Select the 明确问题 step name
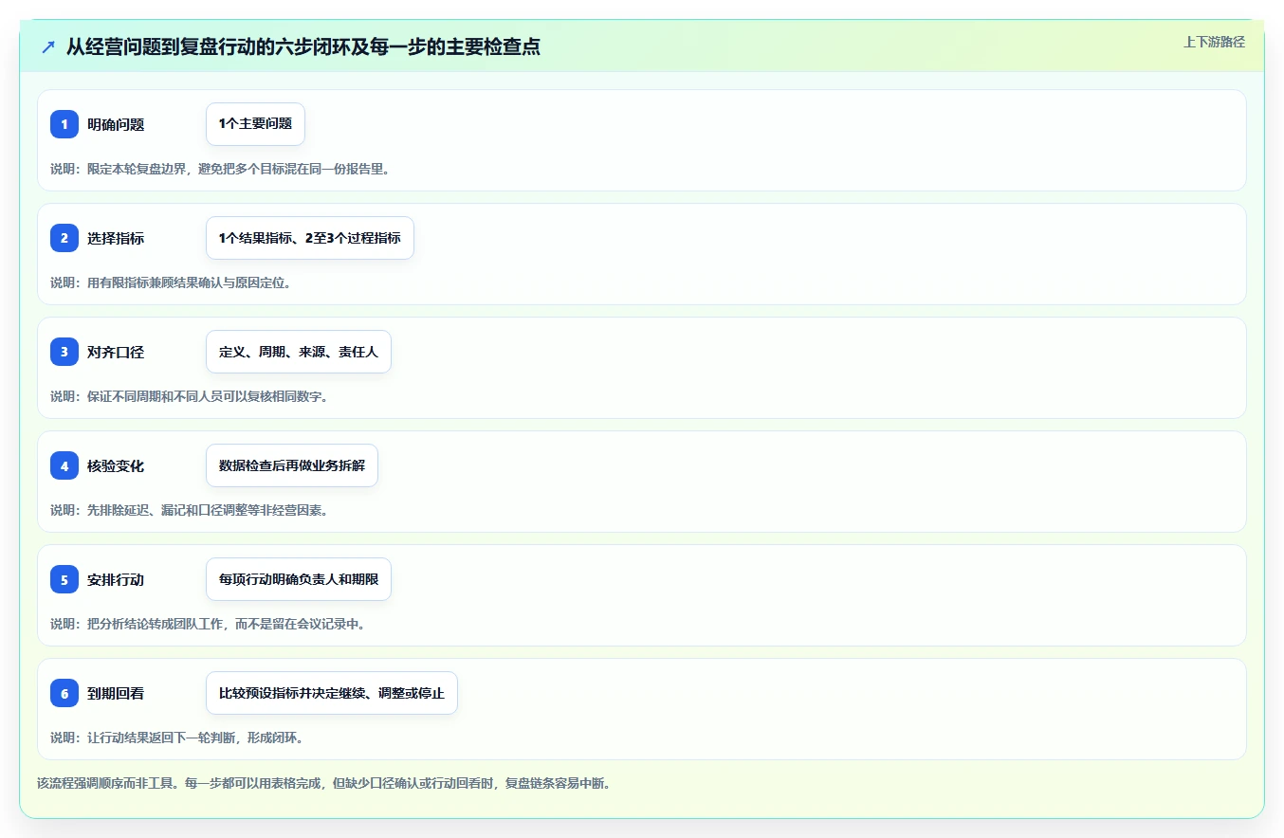The height and width of the screenshot is (838, 1284). 116,124
